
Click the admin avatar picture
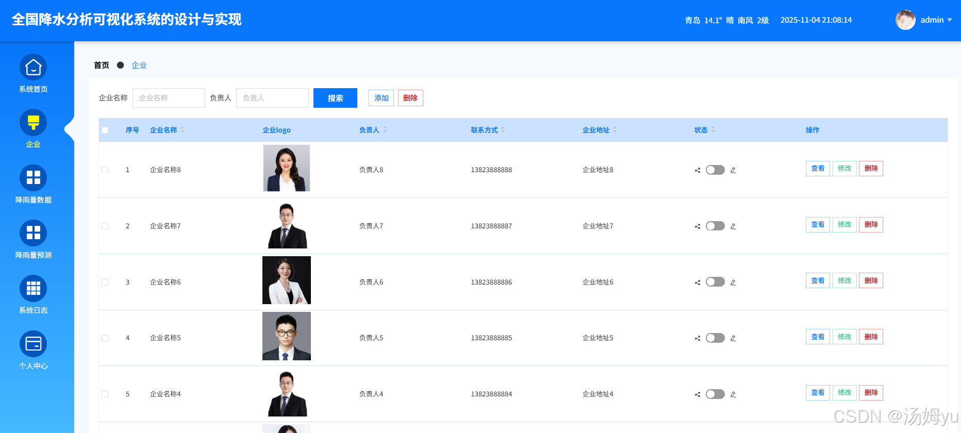905,20
